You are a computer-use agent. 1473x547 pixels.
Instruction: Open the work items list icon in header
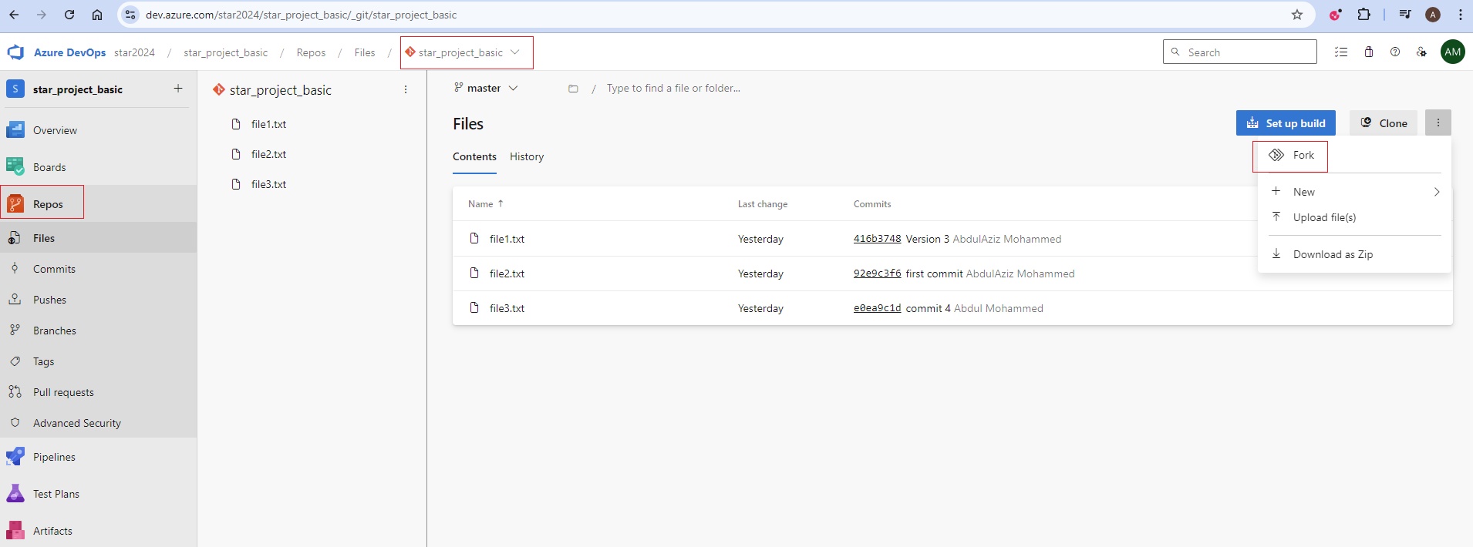[1341, 52]
